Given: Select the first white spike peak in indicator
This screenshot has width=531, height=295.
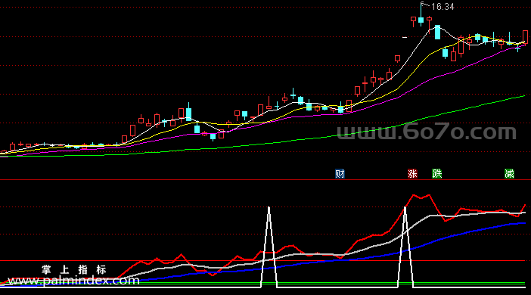Looking at the screenshot, I should (x=269, y=208).
